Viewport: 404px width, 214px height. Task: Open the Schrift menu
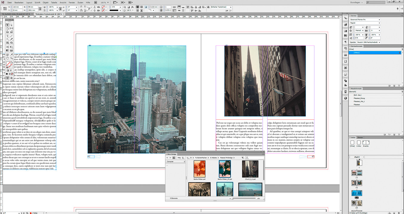click(37, 2)
